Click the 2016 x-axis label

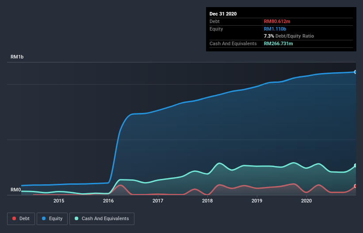(108, 201)
